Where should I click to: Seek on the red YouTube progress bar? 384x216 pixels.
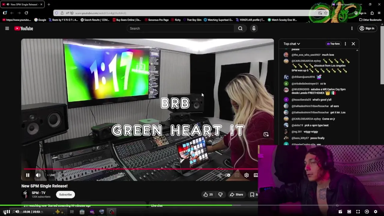click(x=141, y=169)
